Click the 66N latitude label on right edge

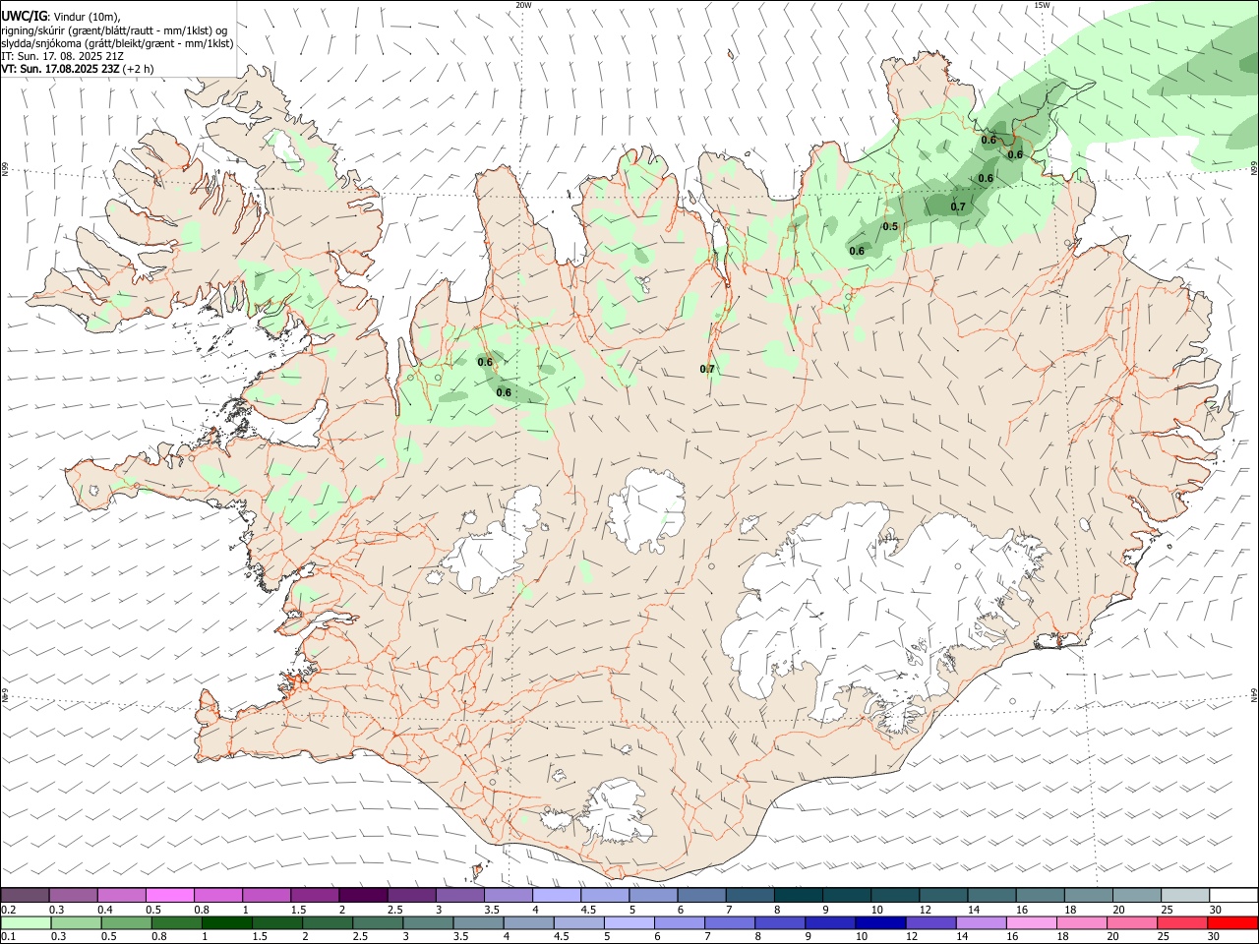pos(1254,169)
